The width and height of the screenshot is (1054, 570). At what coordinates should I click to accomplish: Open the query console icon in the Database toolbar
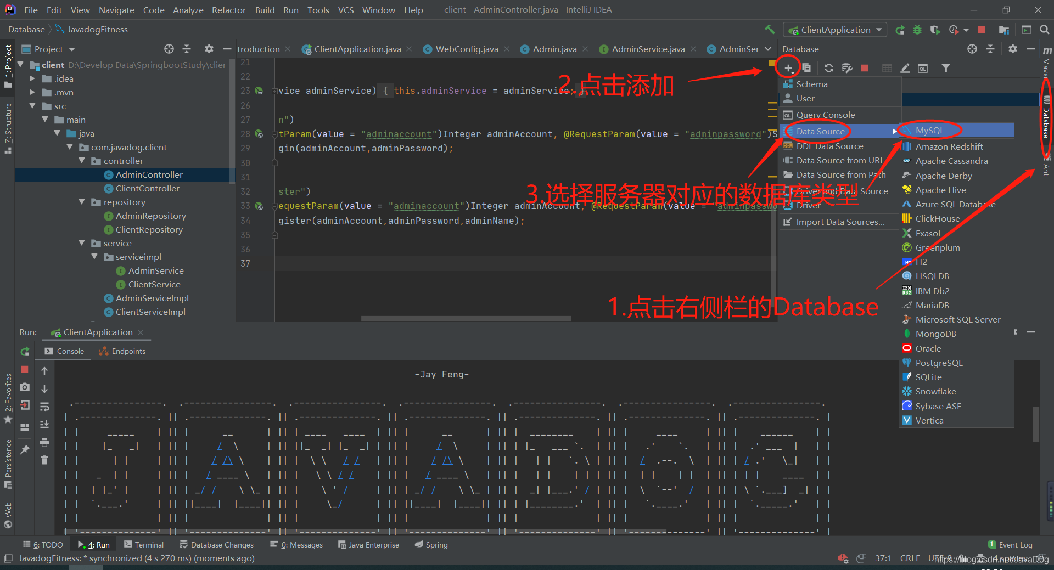[x=923, y=68]
